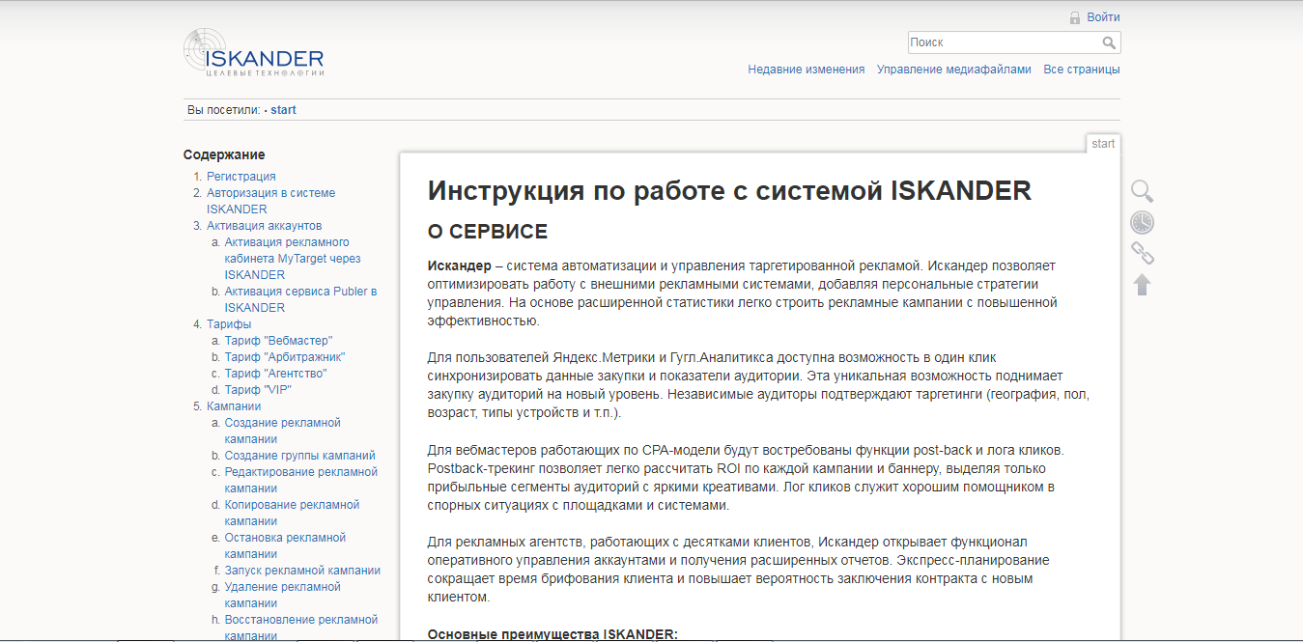Open start from the breadcrumb trail
This screenshot has width=1303, height=642.
coord(283,109)
